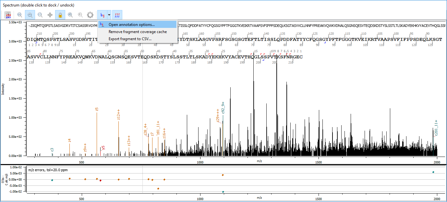This screenshot has height=202, width=447.
Task: Click m/z errors tolerance label
Action: click(x=49, y=170)
